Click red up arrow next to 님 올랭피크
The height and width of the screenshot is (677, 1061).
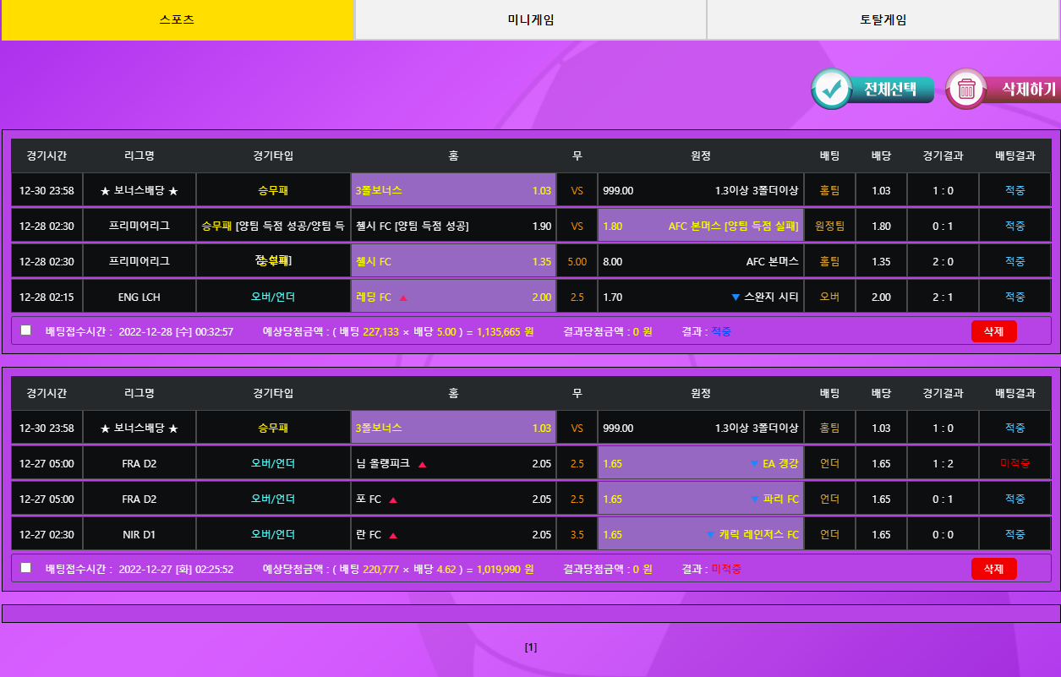pyautogui.click(x=422, y=464)
